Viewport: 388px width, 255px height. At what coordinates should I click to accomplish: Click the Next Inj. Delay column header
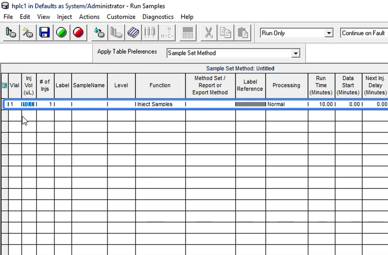(x=375, y=85)
